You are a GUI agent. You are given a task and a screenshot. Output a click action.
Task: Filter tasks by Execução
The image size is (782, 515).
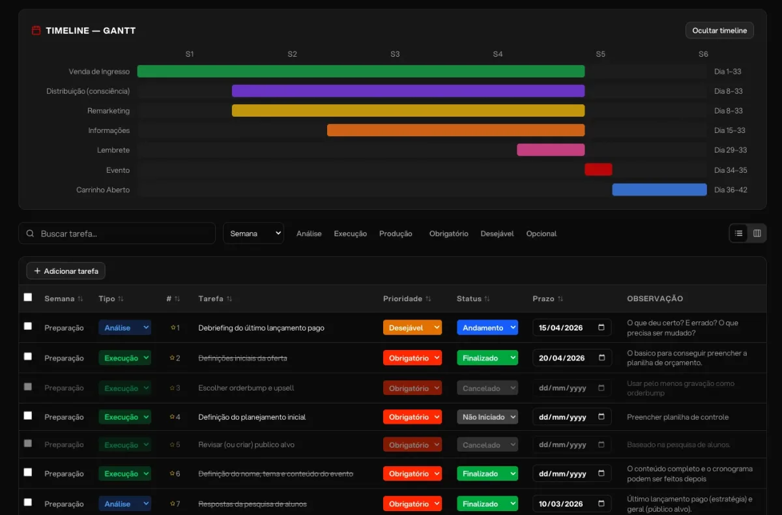351,233
